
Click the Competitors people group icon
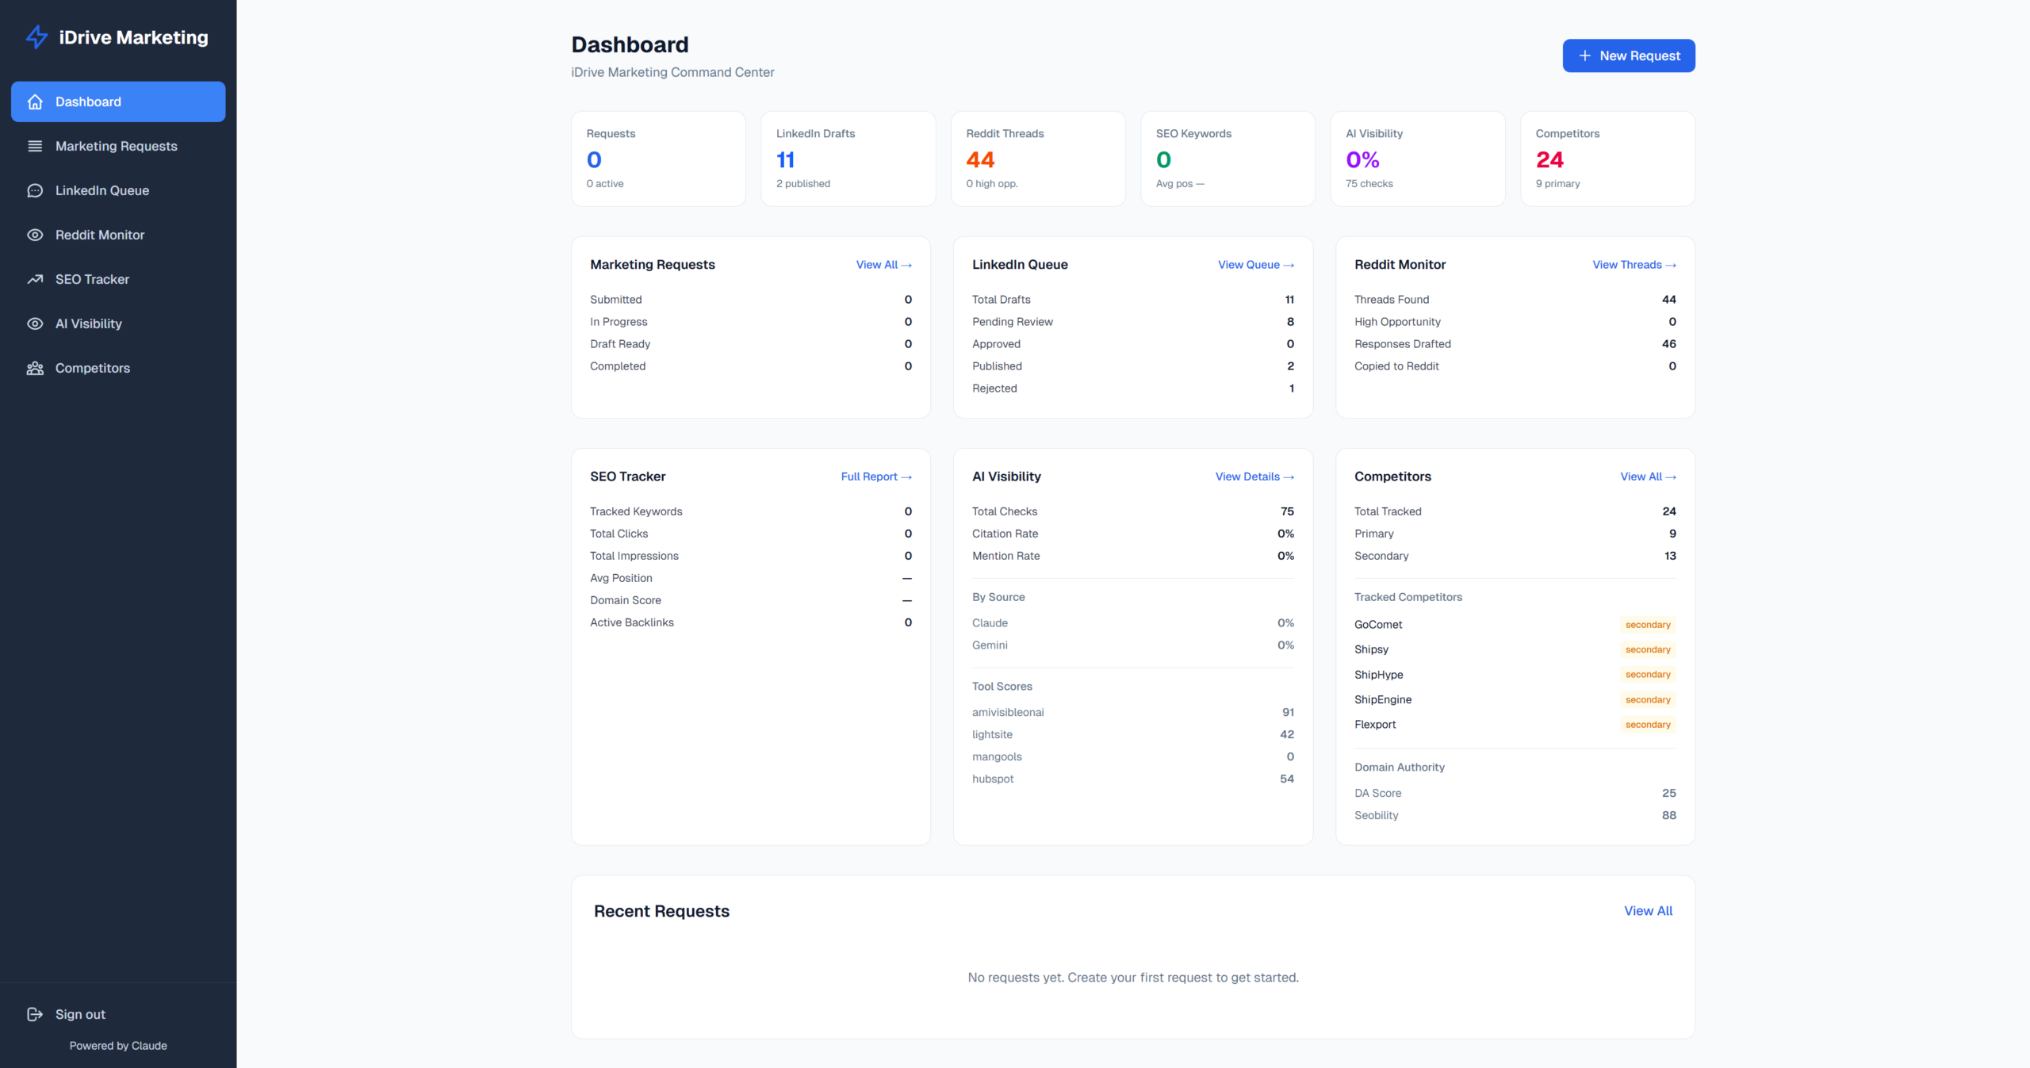35,368
